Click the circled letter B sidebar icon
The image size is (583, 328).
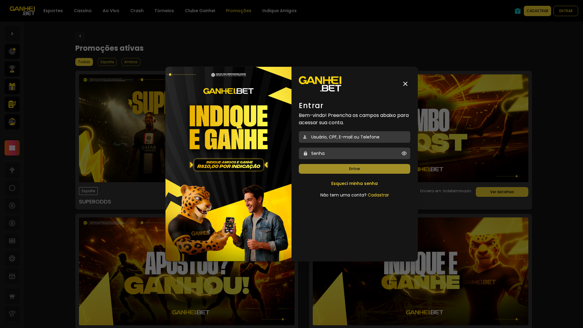pos(12,223)
